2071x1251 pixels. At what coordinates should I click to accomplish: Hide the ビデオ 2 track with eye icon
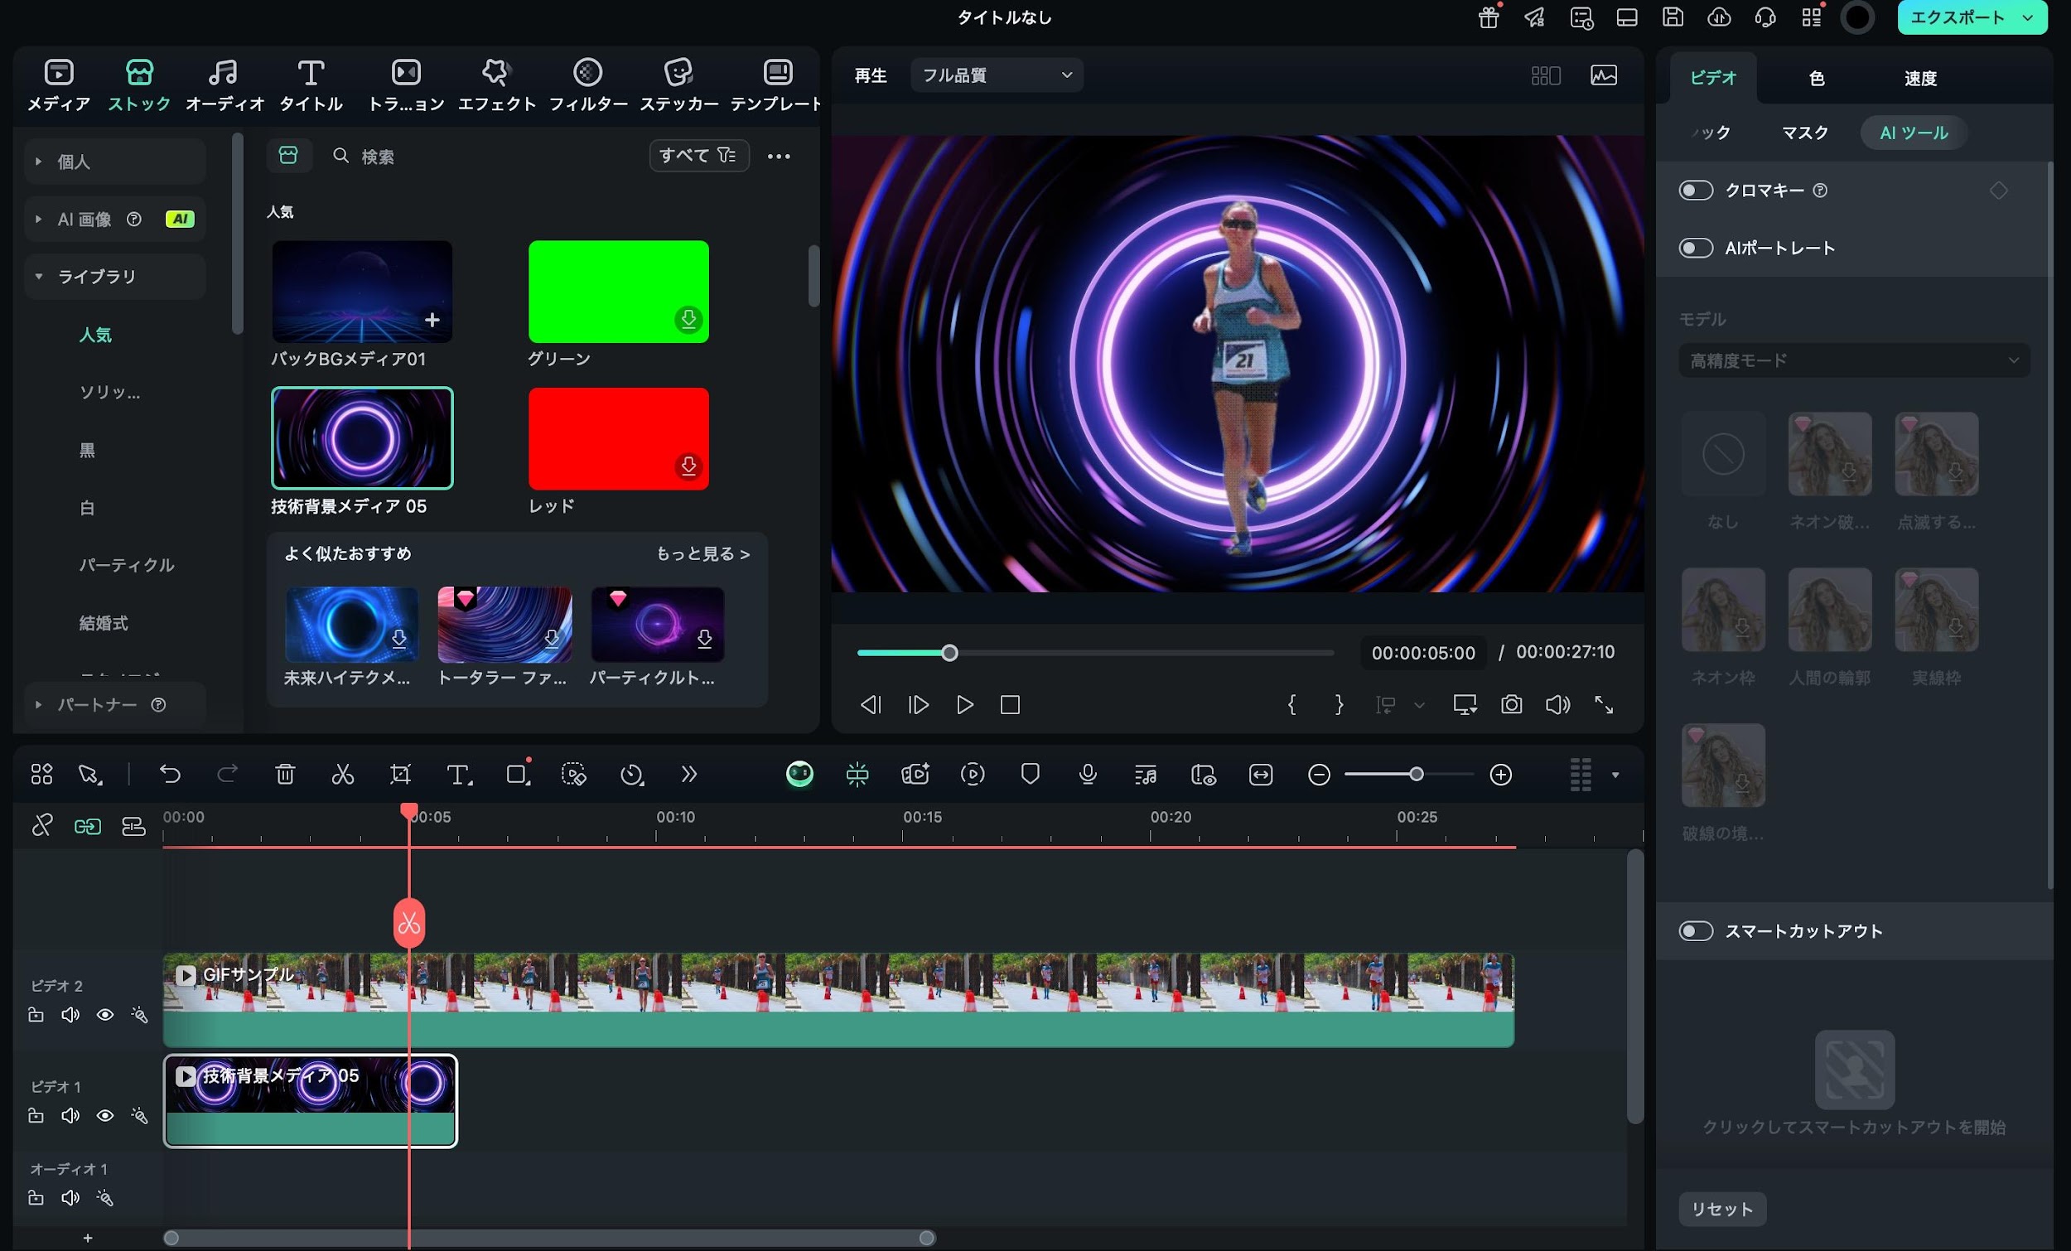click(x=105, y=1015)
